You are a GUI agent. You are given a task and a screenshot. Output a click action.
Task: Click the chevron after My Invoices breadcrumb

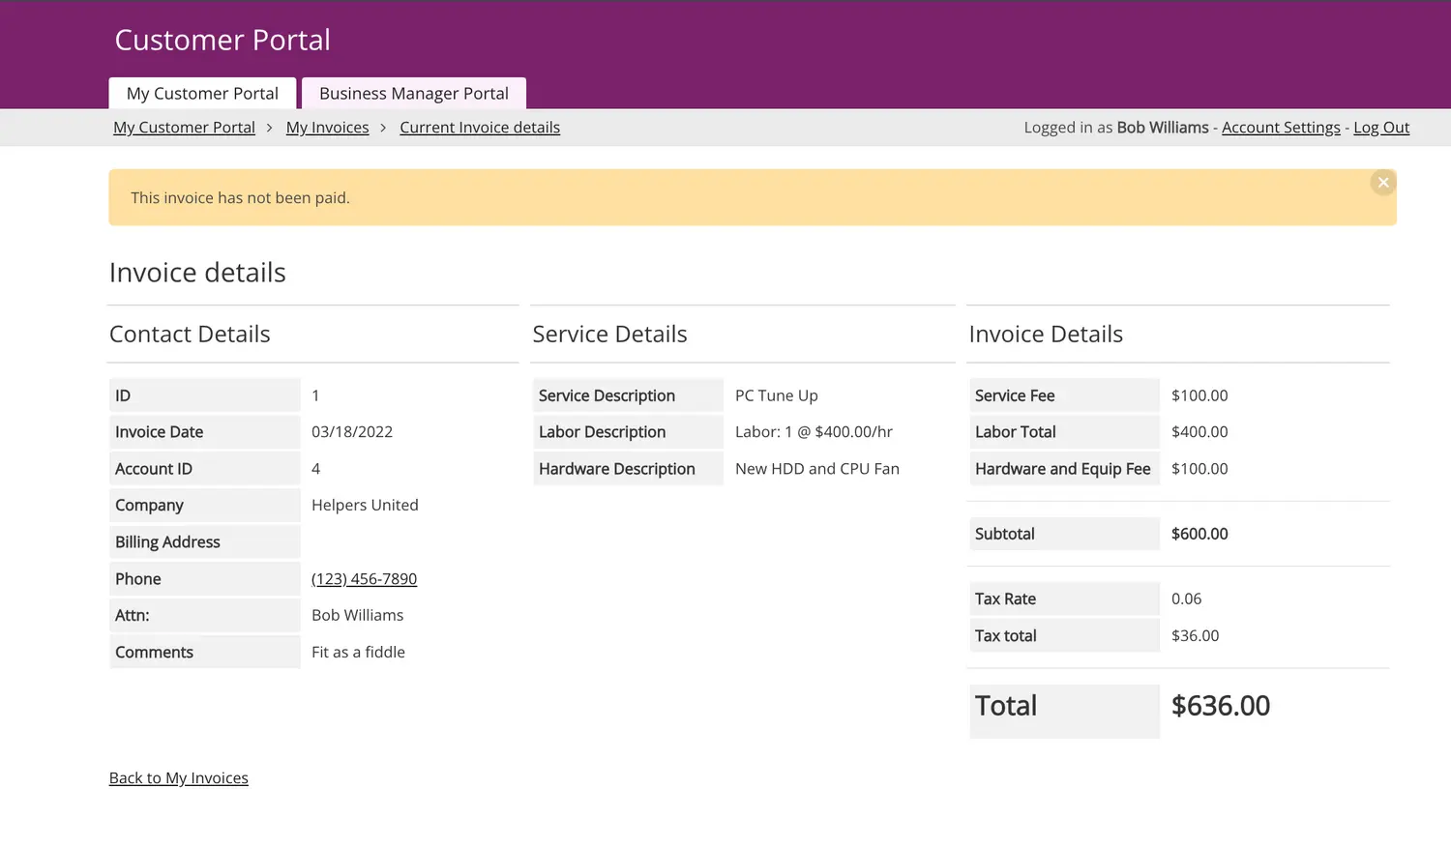(384, 128)
